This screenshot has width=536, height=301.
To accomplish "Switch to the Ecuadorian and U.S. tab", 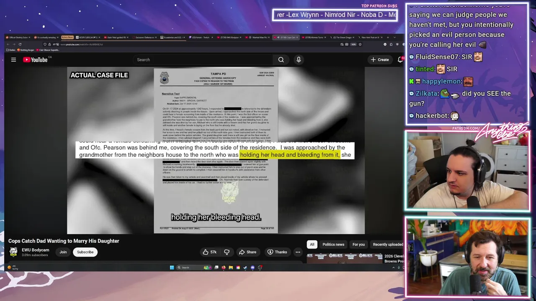I will [x=173, y=37].
